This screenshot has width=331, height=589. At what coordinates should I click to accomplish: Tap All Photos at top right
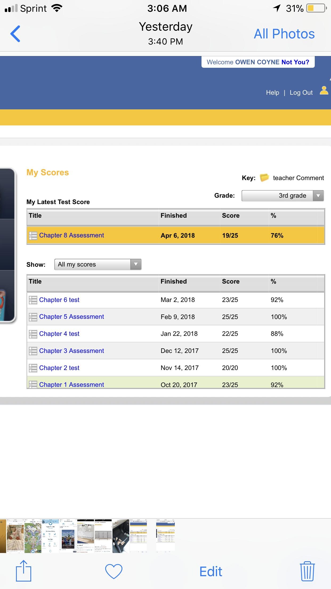point(284,34)
